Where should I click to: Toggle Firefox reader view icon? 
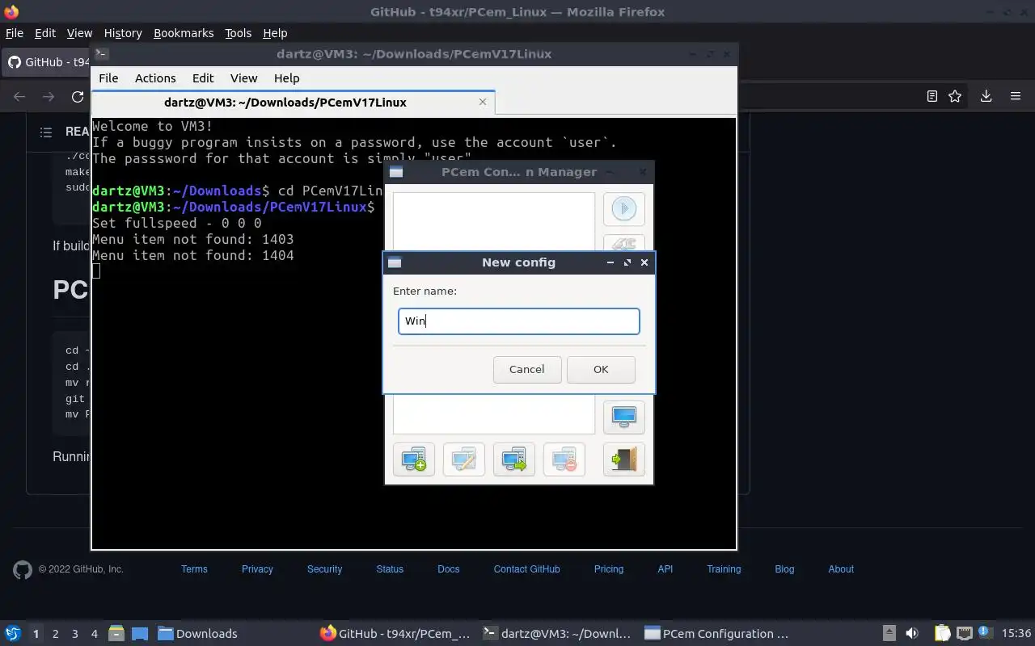point(931,96)
